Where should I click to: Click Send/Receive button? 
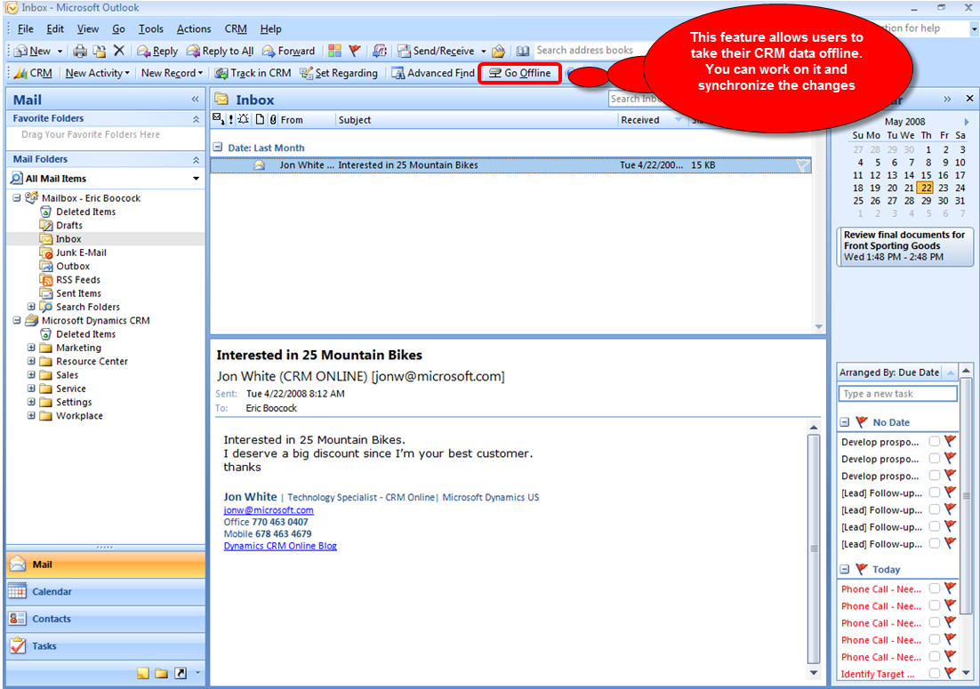click(x=437, y=52)
